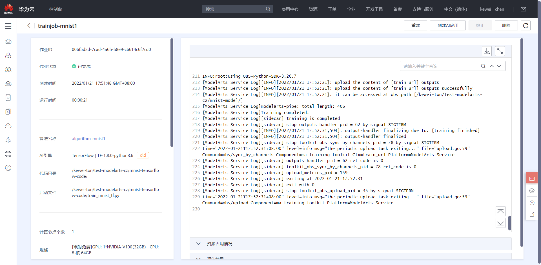Click the search magnifier in top bar
Viewport: 541px width, 265px height.
(x=268, y=9)
